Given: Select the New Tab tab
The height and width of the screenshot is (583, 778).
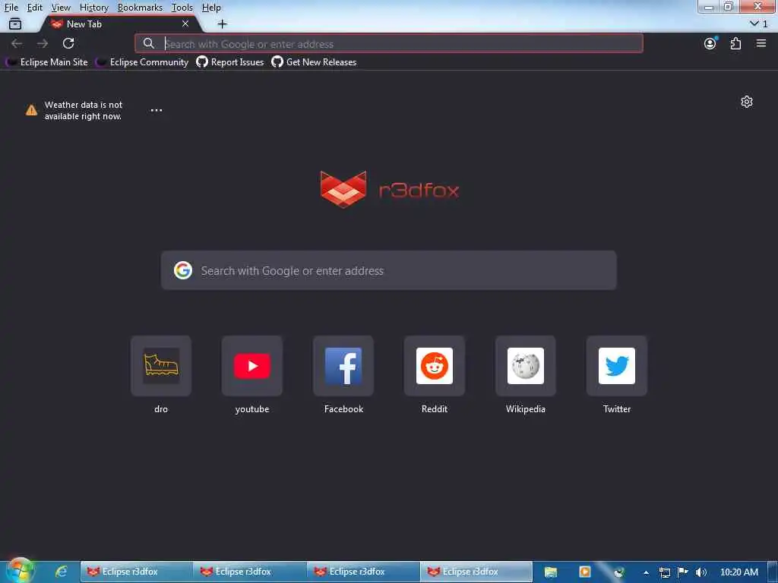Looking at the screenshot, I should coord(121,24).
